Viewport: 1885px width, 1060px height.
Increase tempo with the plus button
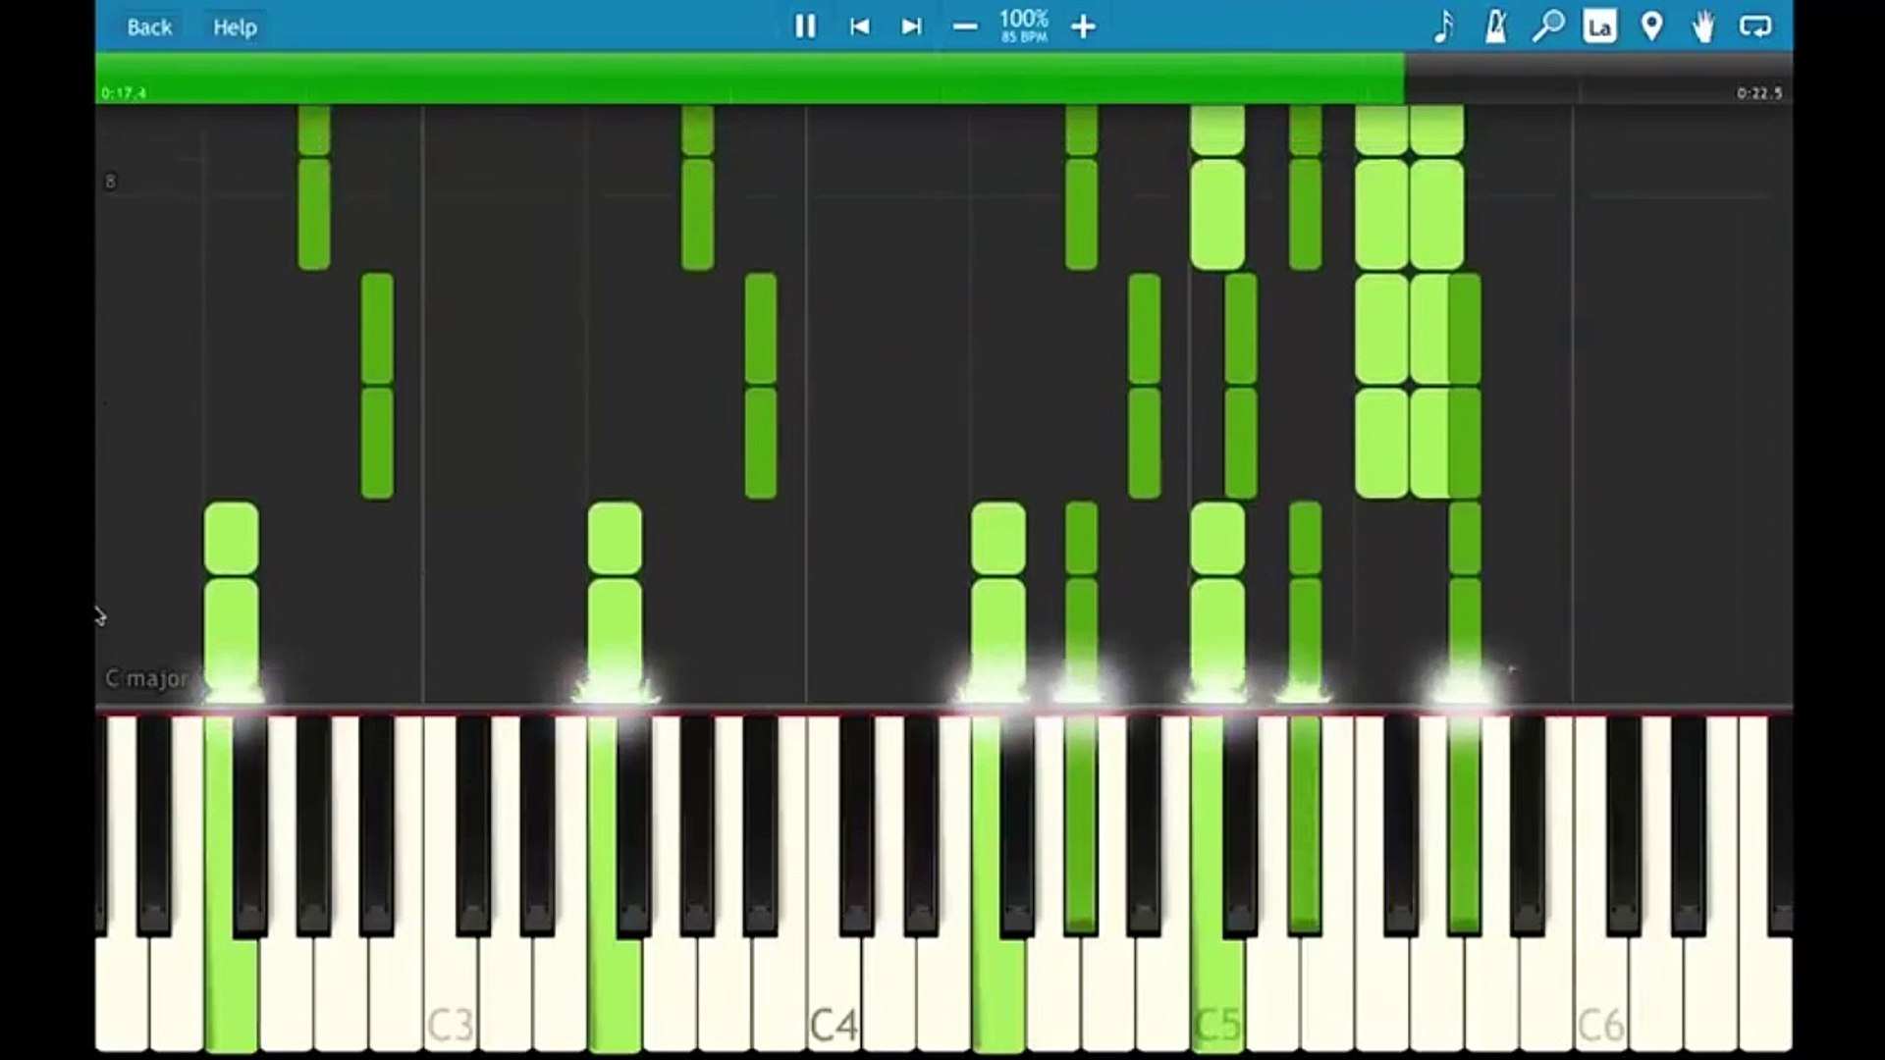click(1083, 26)
